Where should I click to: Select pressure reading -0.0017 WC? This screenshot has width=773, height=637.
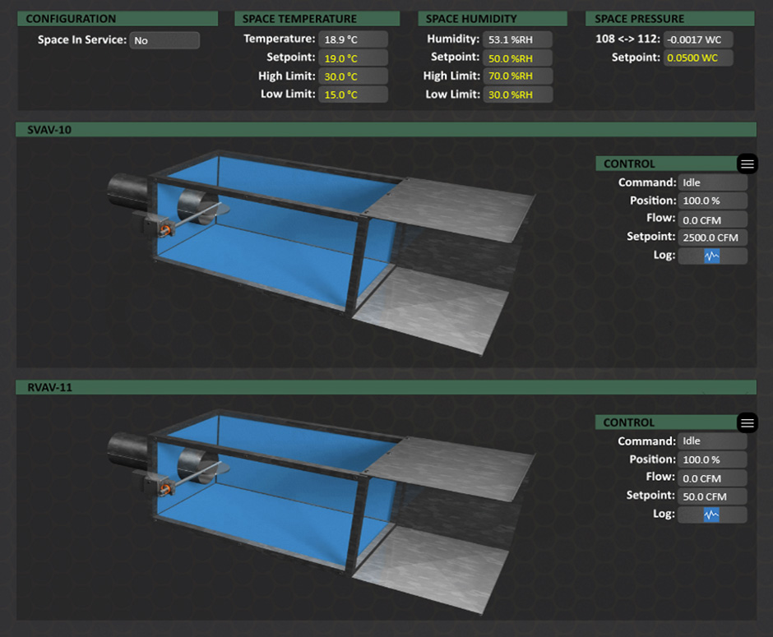(x=698, y=39)
